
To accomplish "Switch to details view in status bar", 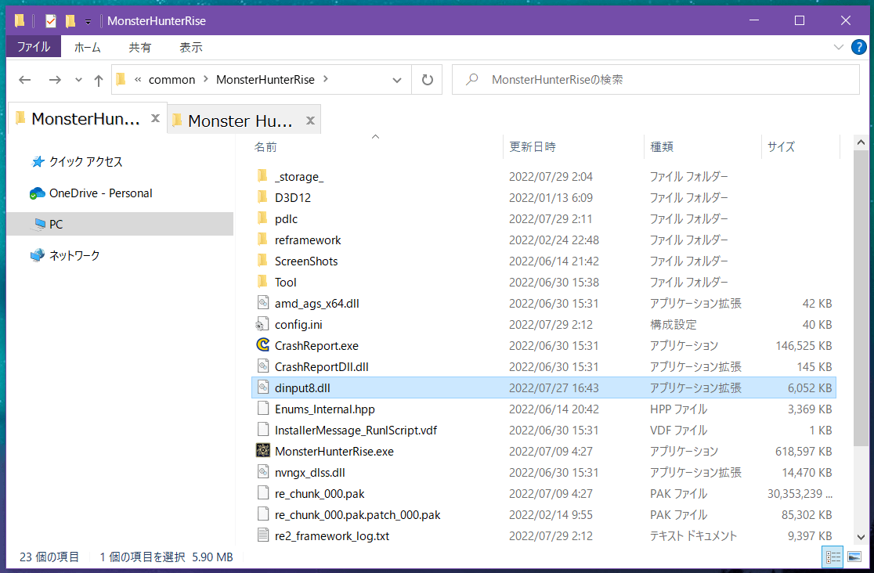I will point(833,557).
